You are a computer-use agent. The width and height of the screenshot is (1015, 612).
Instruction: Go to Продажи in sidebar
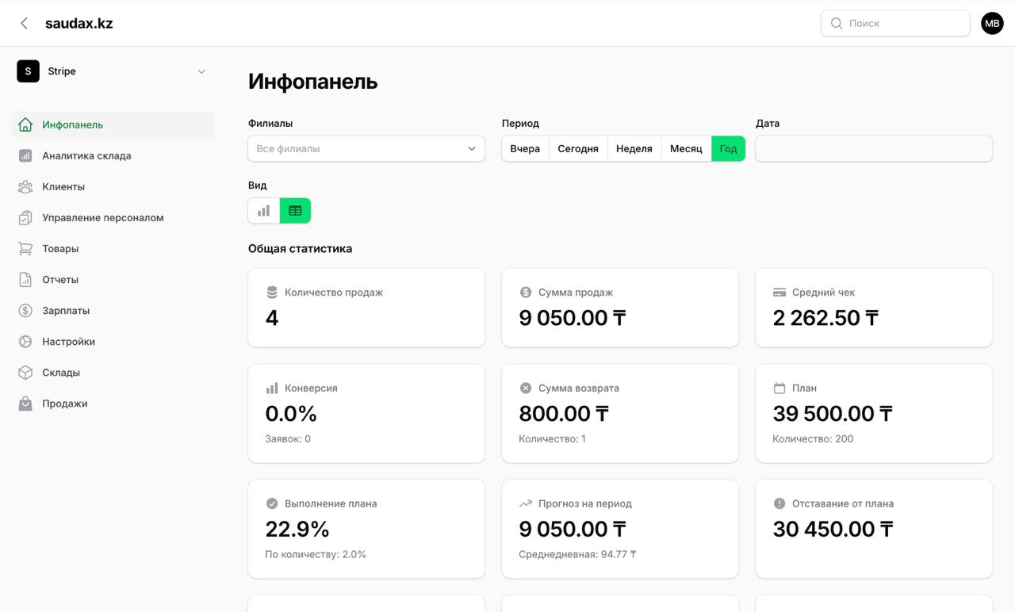(65, 404)
